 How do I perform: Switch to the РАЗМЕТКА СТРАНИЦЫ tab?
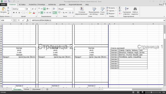click(x=37, y=5)
